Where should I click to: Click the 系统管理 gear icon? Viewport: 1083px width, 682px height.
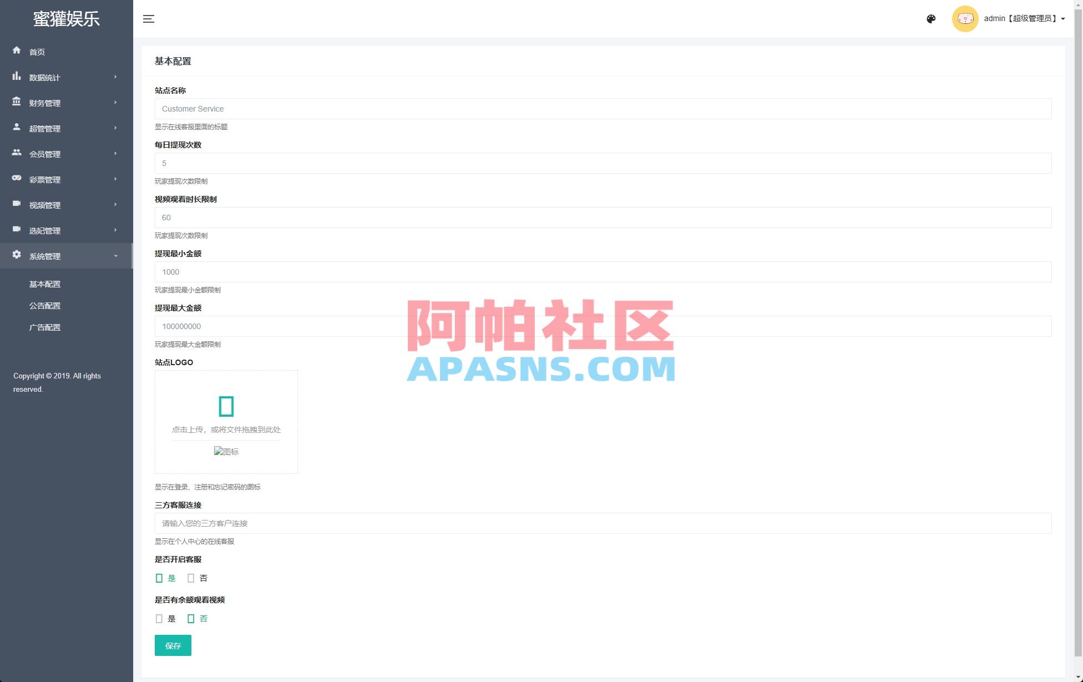[17, 255]
